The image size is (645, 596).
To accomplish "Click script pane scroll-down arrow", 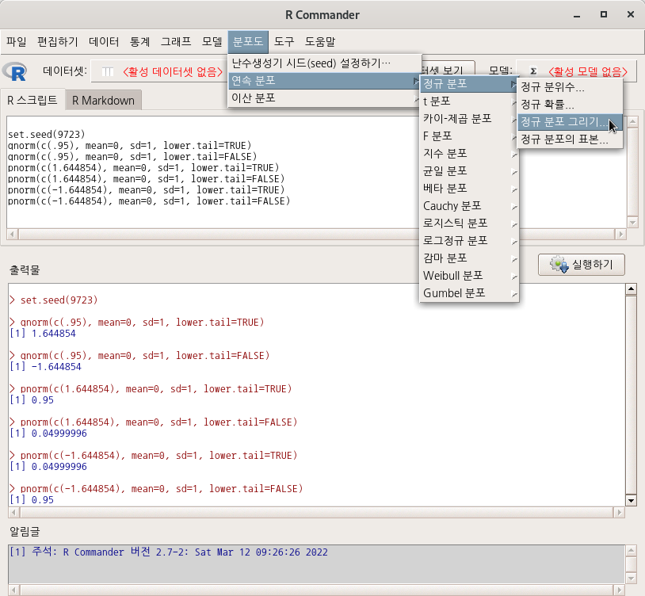I will (x=632, y=223).
